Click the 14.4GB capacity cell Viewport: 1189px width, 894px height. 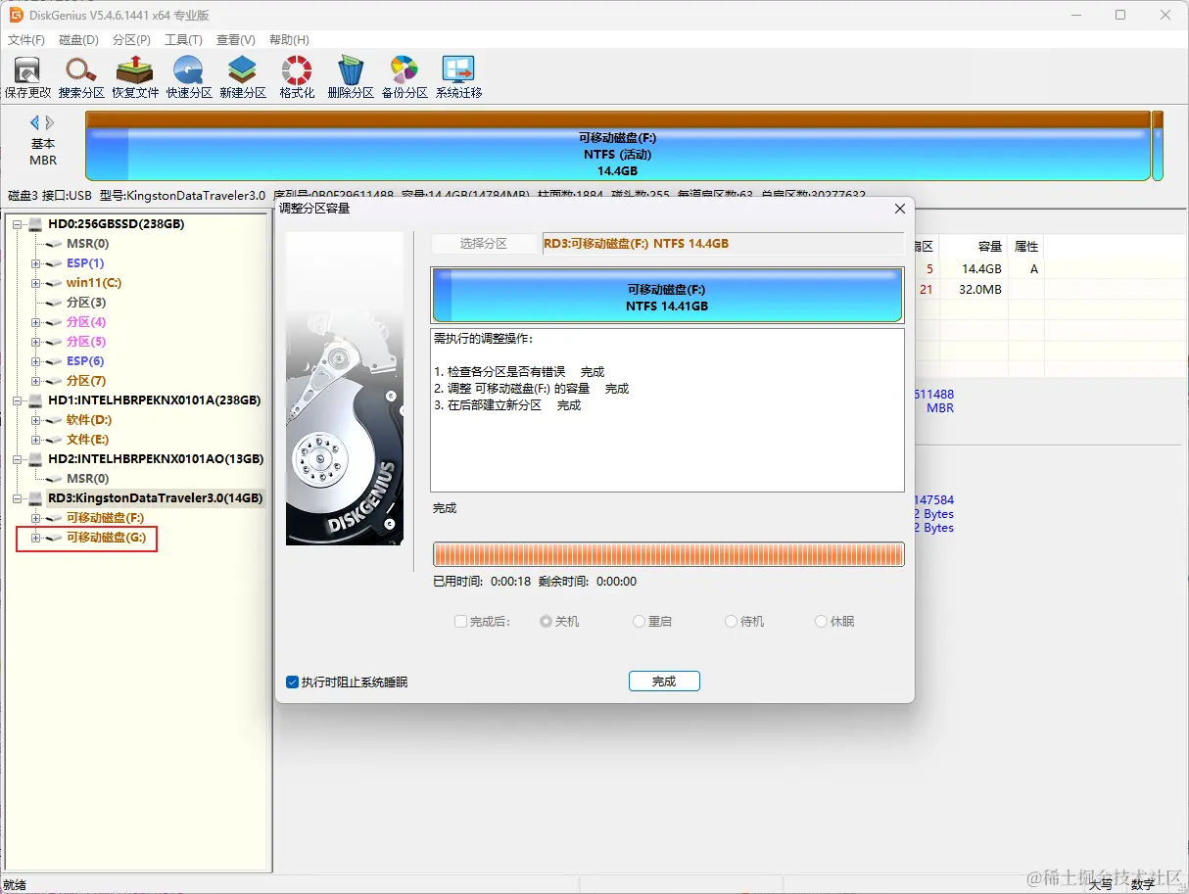click(981, 269)
